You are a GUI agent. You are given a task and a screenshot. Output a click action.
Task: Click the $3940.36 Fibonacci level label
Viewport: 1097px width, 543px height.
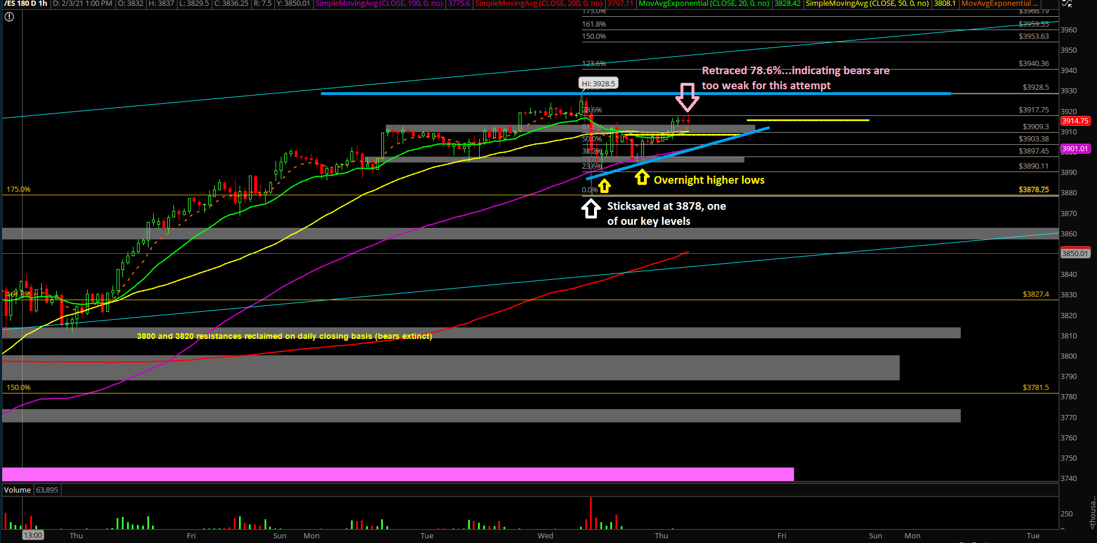(1034, 64)
